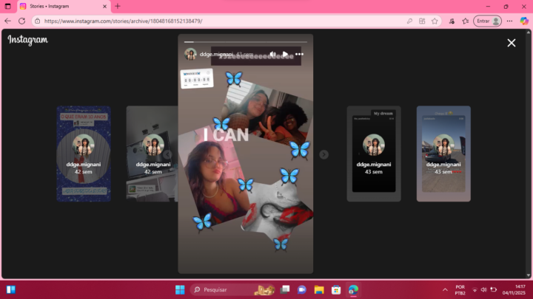
Task: Open ddge.mignani profile from story header
Action: [216, 54]
